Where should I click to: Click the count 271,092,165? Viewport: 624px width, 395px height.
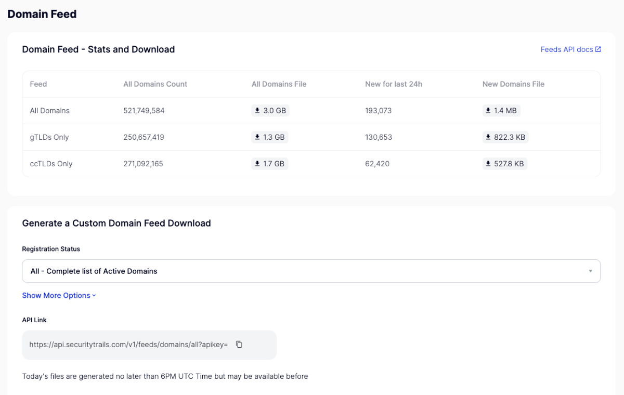coord(144,164)
